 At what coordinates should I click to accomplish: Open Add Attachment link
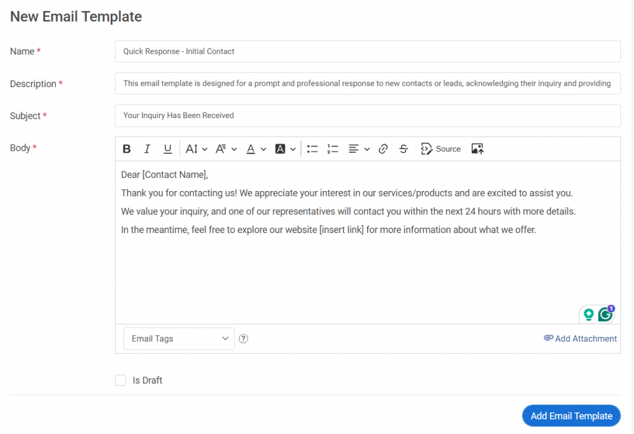(580, 338)
